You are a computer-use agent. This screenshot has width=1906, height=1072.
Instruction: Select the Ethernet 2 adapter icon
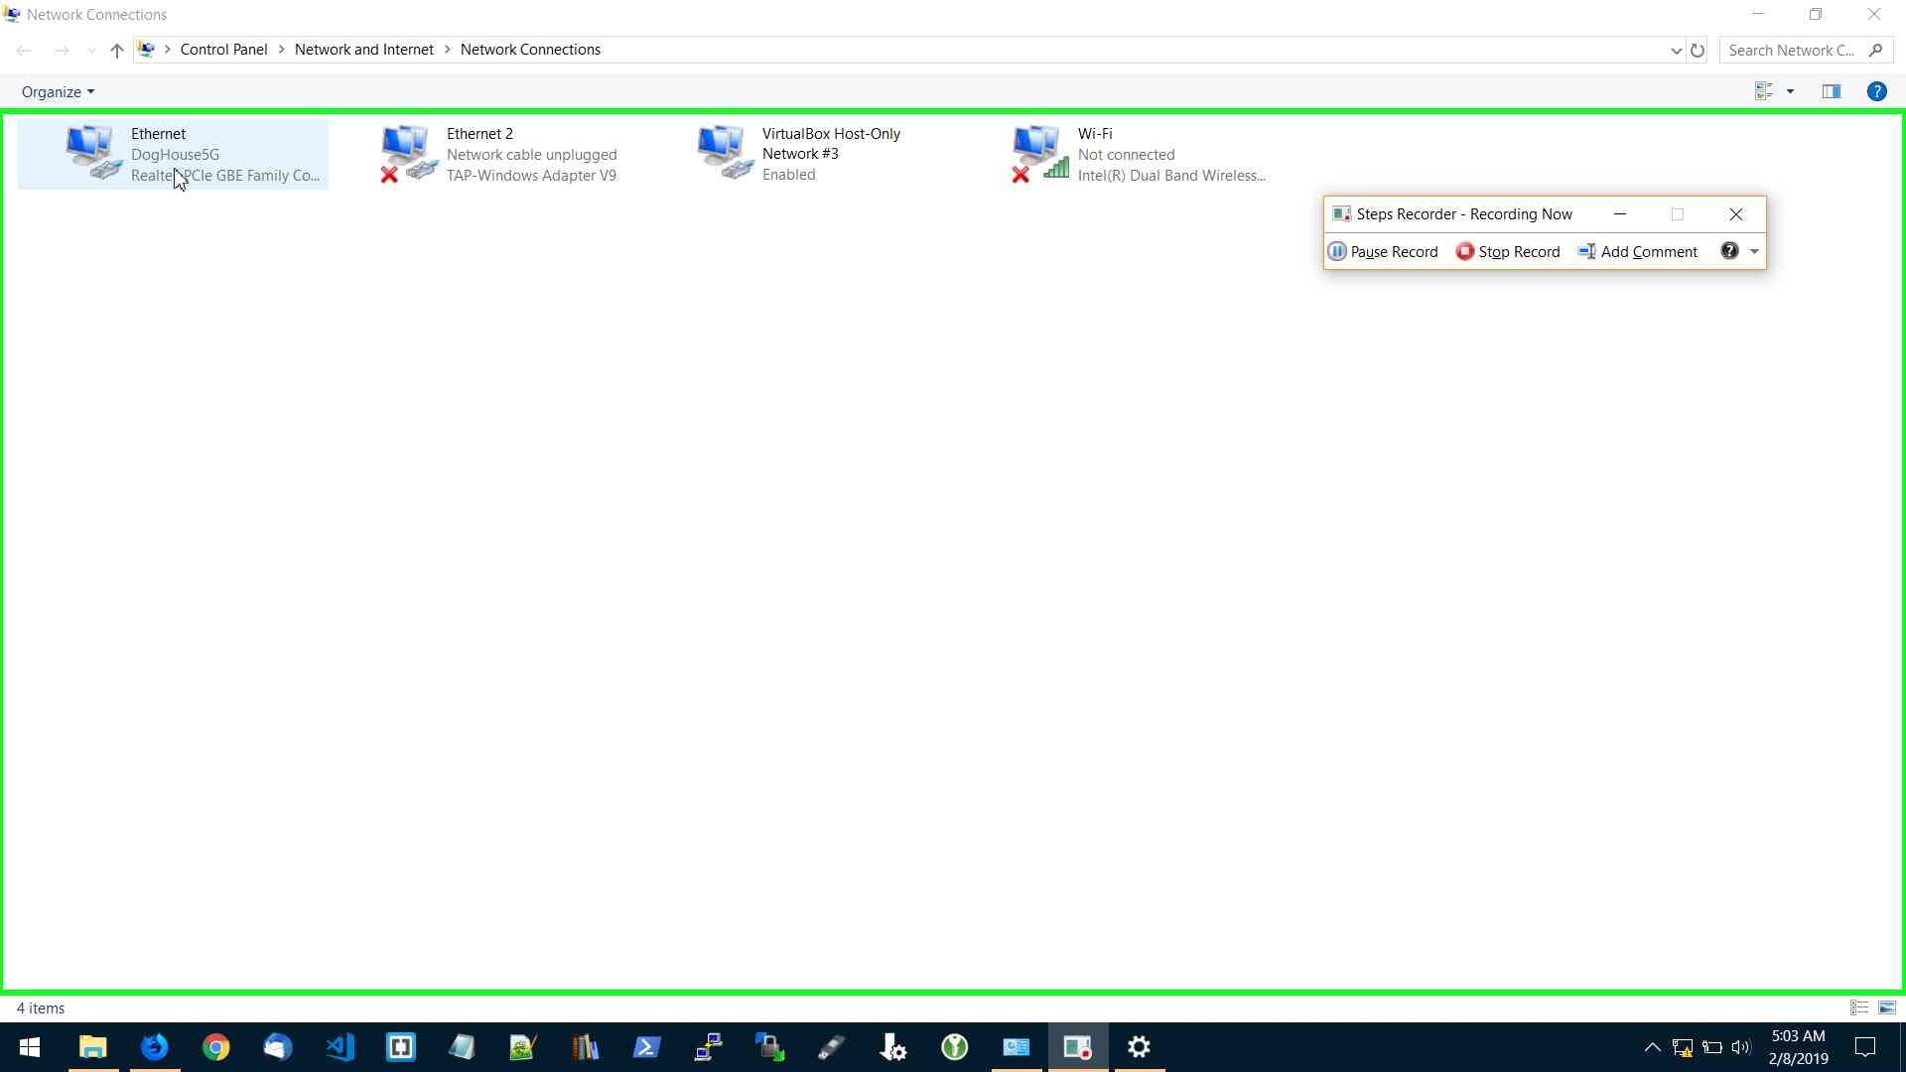pos(408,153)
